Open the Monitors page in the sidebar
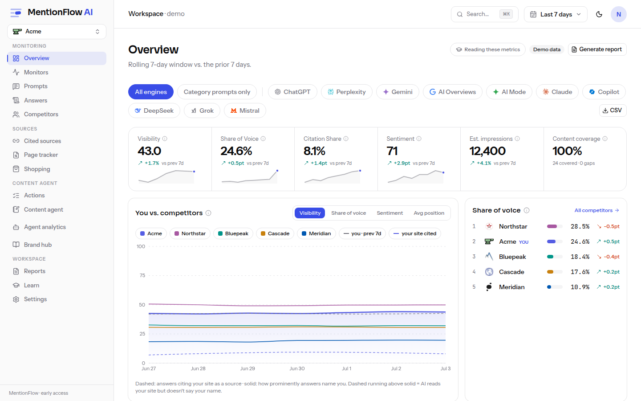The width and height of the screenshot is (641, 401). coord(57,72)
